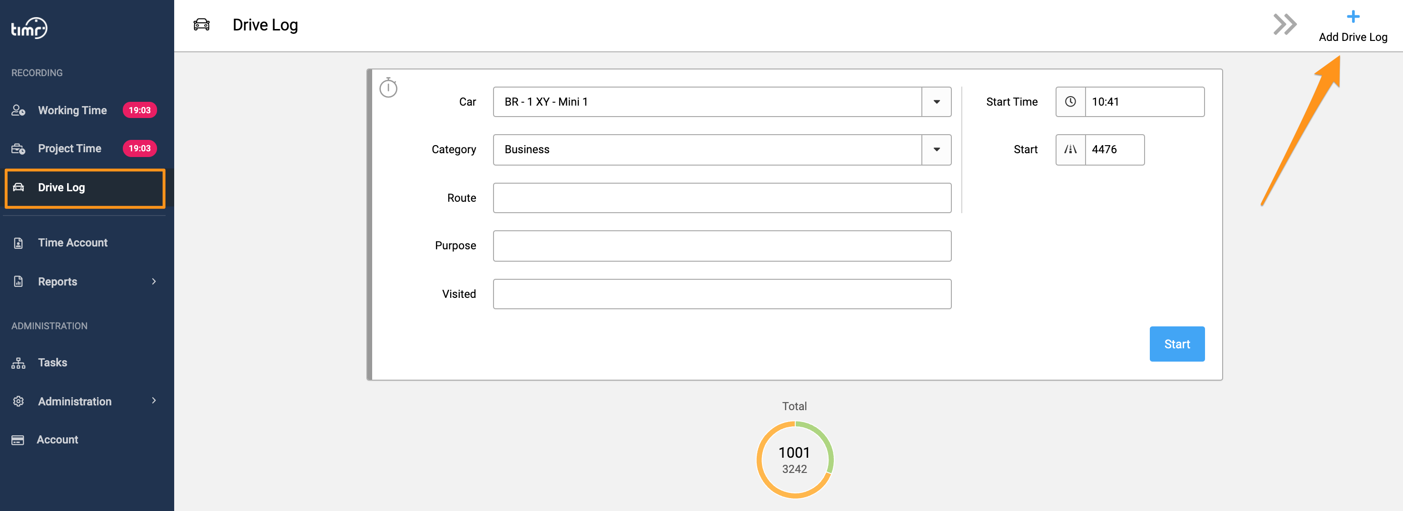Click the Total label above chart
1403x511 pixels.
(794, 406)
